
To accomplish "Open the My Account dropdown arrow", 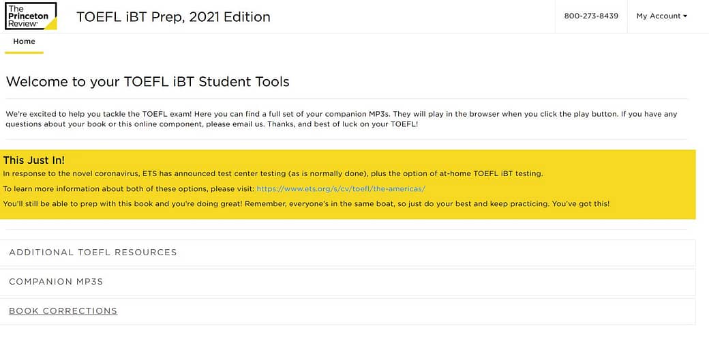I will point(685,16).
